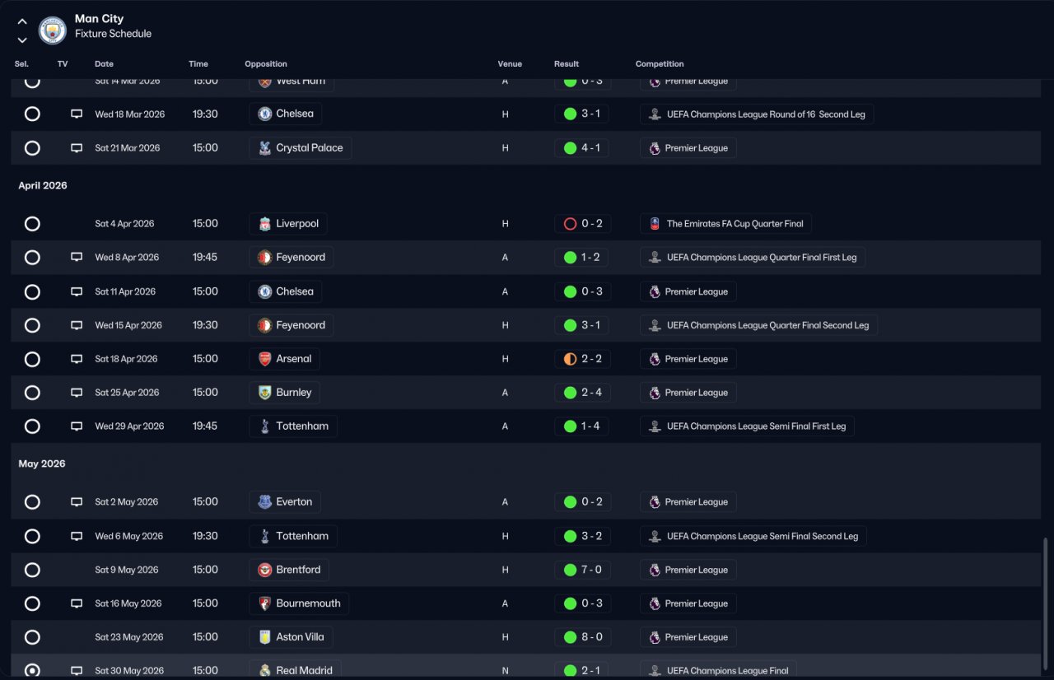
Task: Open Feyenoord from the 15 Apr fixture
Action: coord(291,325)
